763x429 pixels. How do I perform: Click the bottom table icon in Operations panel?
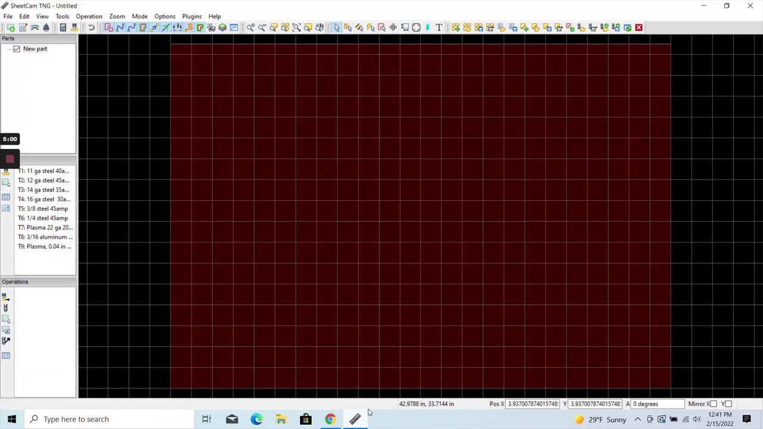[6, 356]
